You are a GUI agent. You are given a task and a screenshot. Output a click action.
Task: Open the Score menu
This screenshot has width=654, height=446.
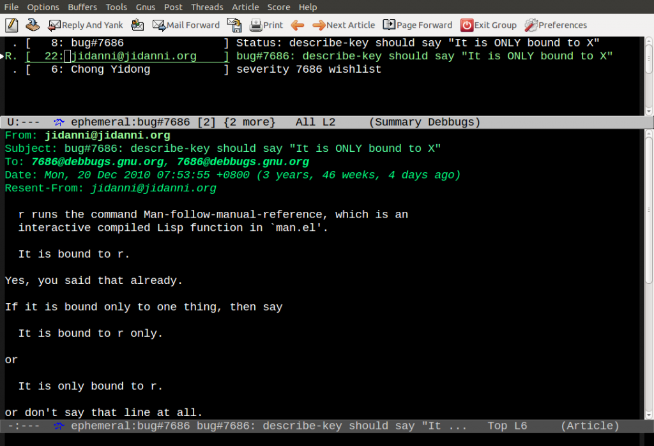pyautogui.click(x=278, y=7)
